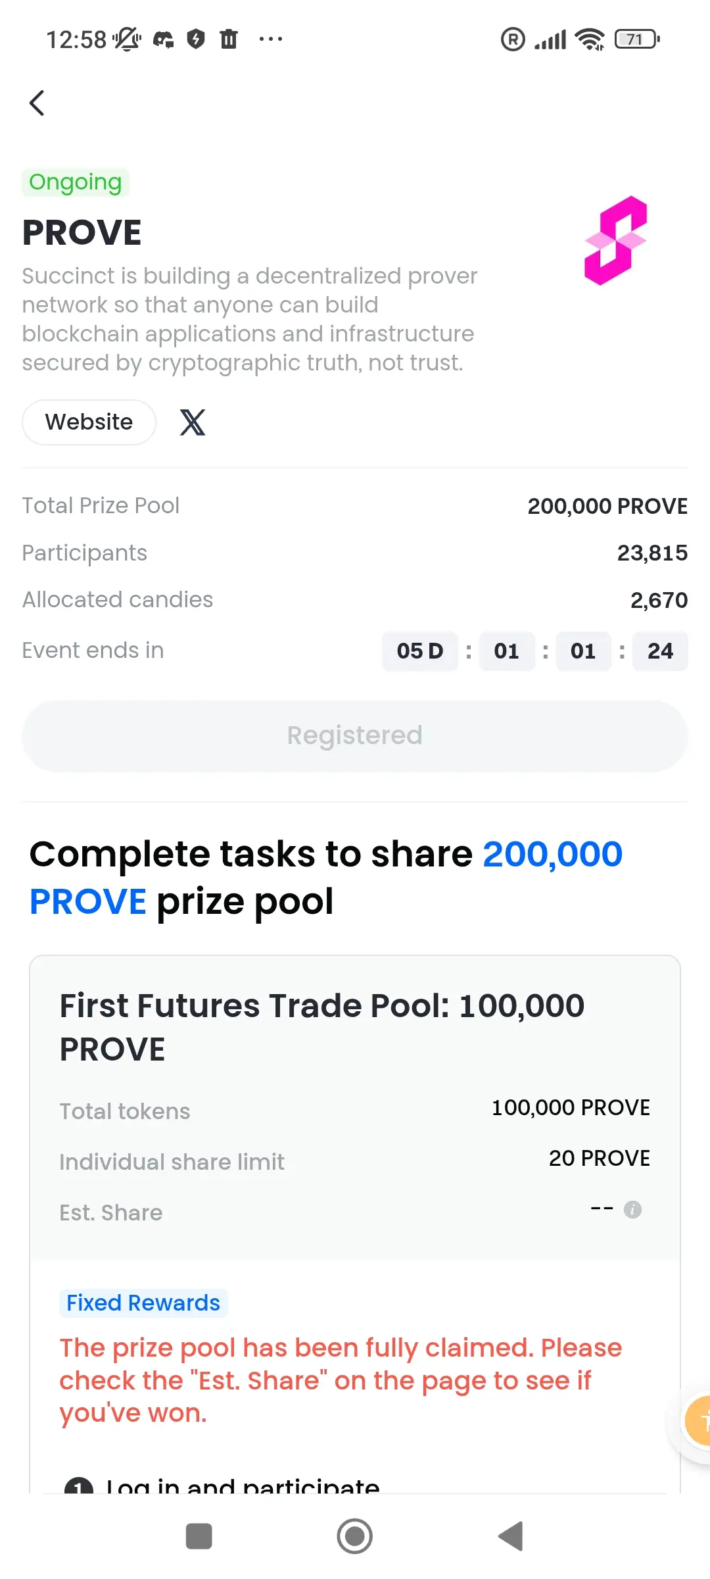Open the project Website link
The image size is (710, 1579).
(89, 422)
